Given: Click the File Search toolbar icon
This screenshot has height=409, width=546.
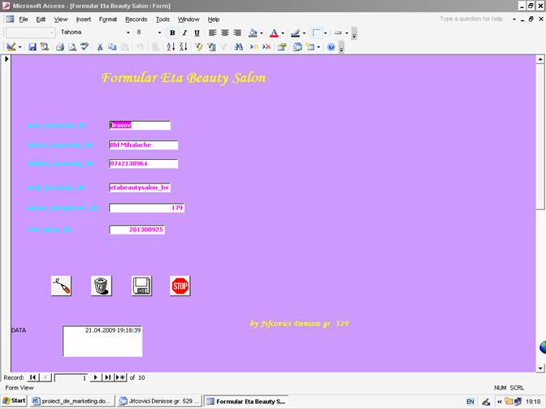Looking at the screenshot, I should point(45,46).
